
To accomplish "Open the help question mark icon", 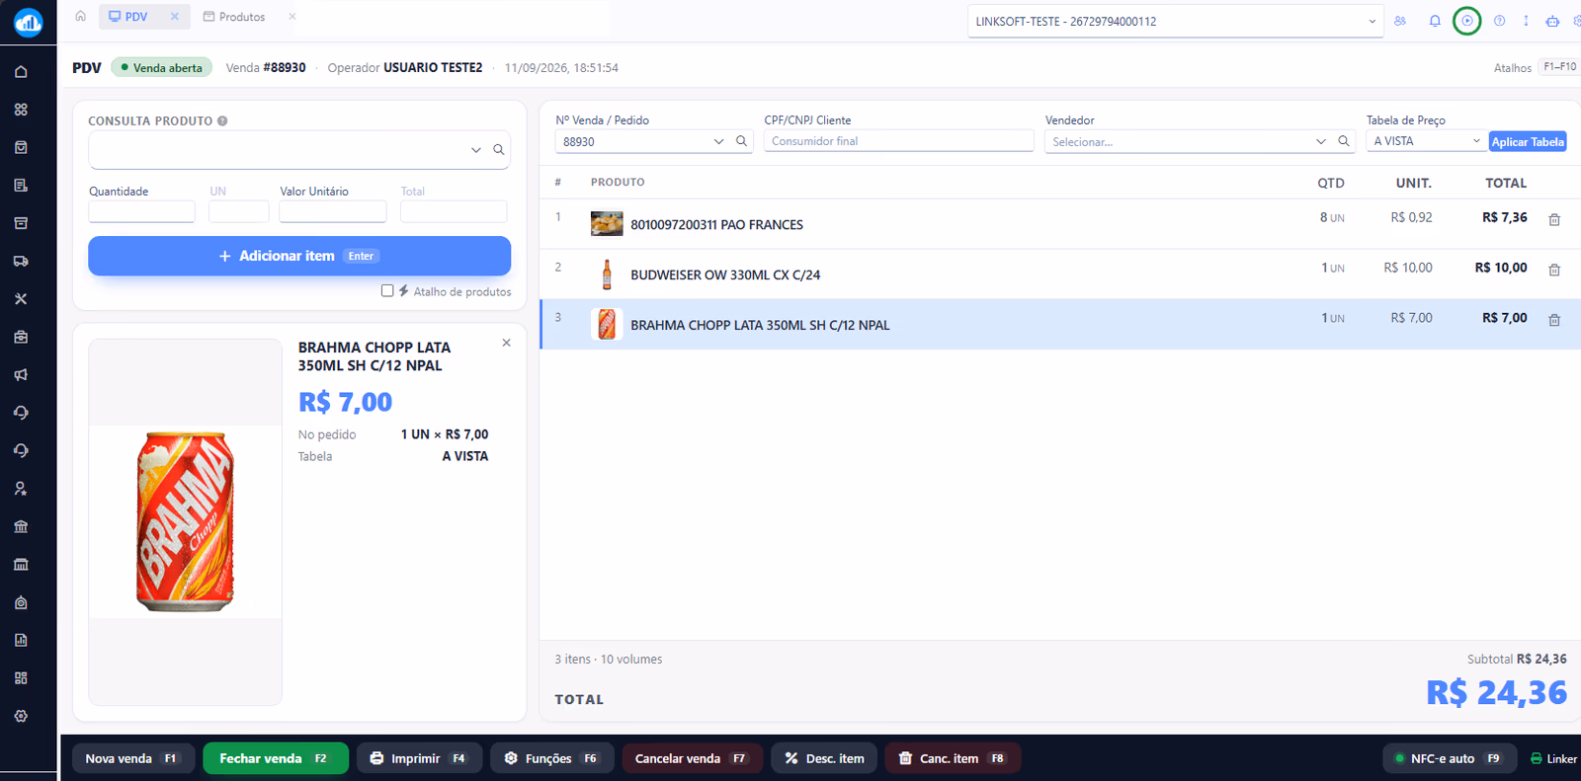I will 1500,21.
